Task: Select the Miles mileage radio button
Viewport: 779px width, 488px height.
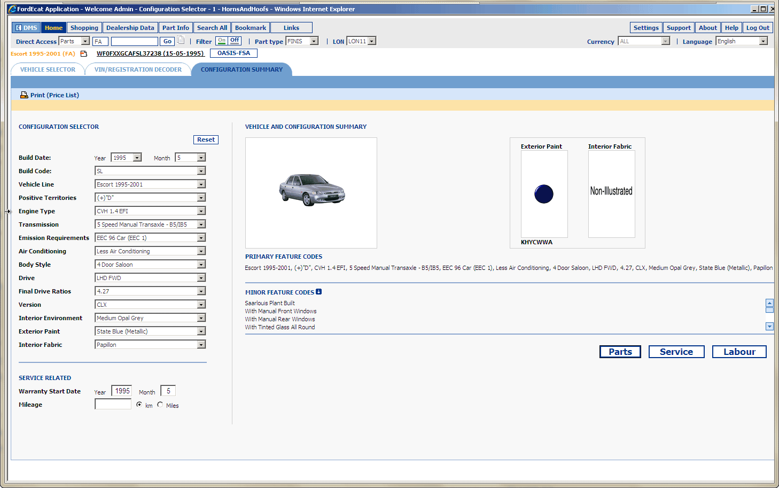Action: point(160,405)
